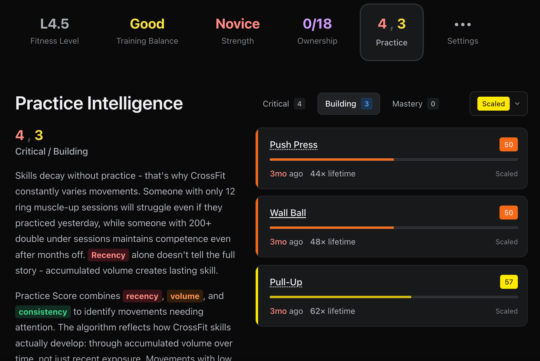
Task: View the Ownership 0/18 section
Action: [x=317, y=31]
